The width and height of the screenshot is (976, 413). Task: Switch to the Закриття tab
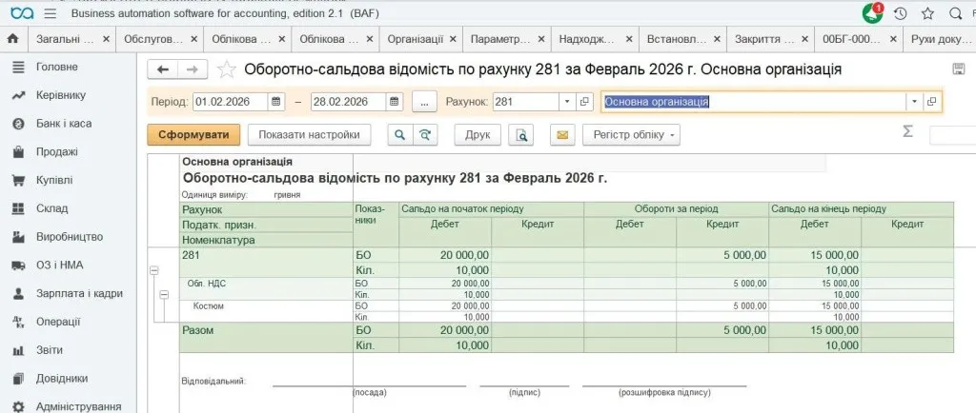[764, 38]
